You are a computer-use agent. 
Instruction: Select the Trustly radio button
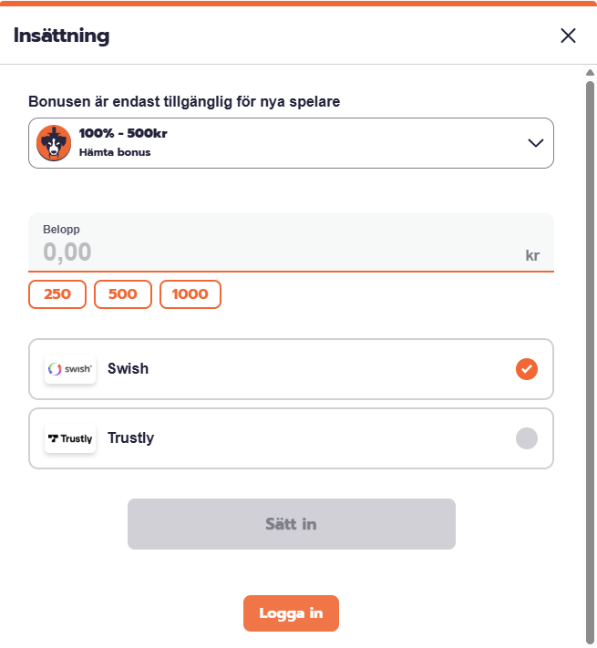(527, 438)
